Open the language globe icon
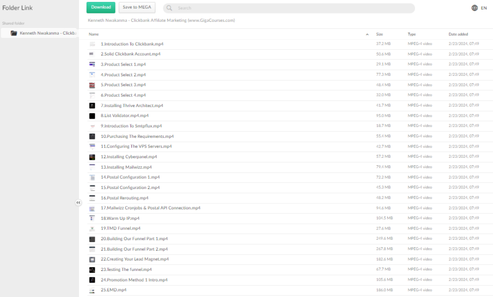493x297 pixels. coord(474,8)
